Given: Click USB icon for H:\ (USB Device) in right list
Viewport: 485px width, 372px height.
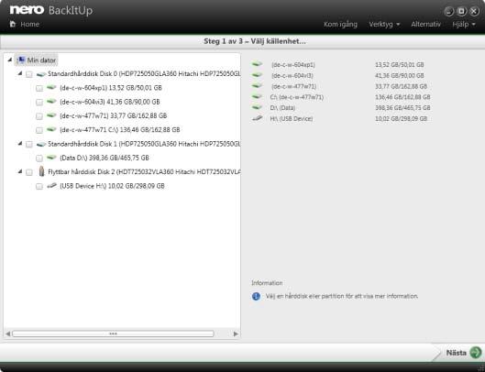Looking at the screenshot, I should point(258,118).
